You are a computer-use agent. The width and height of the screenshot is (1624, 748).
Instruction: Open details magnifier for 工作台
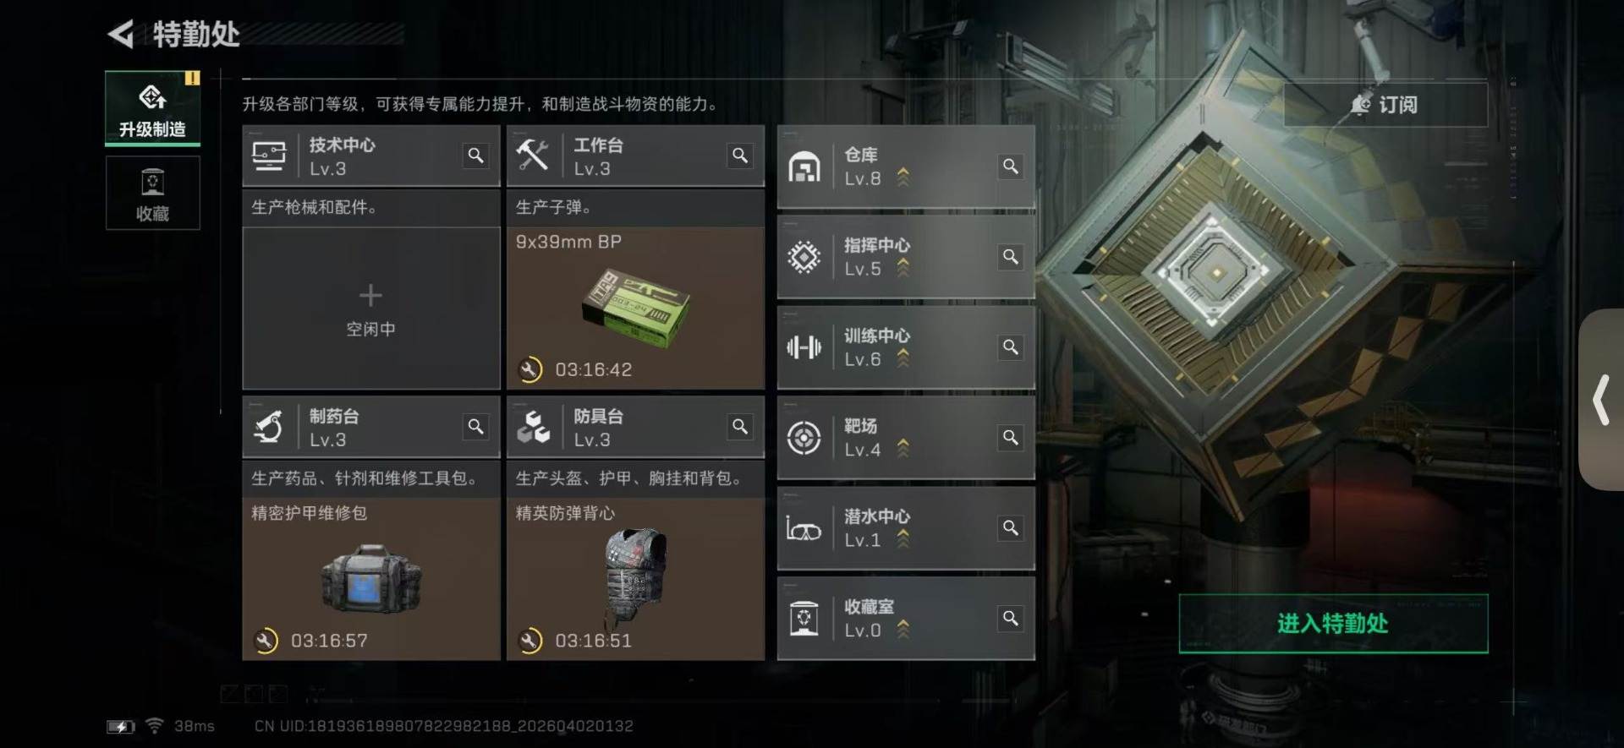coord(740,156)
